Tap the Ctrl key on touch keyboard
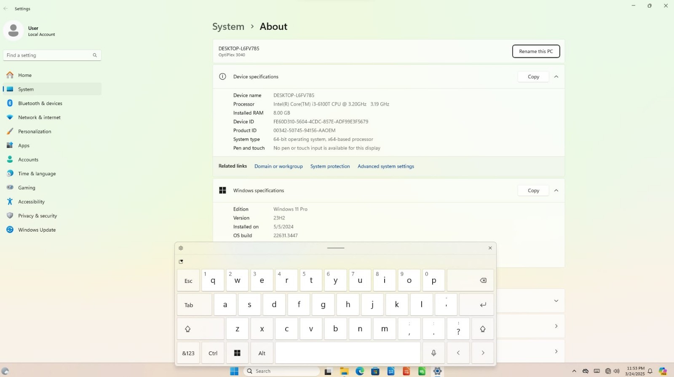674x377 pixels. 213,353
